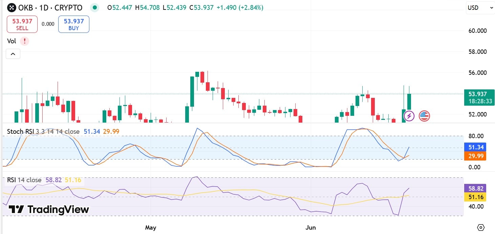495x234 pixels.
Task: Click the green market status dot
Action: (x=95, y=7)
